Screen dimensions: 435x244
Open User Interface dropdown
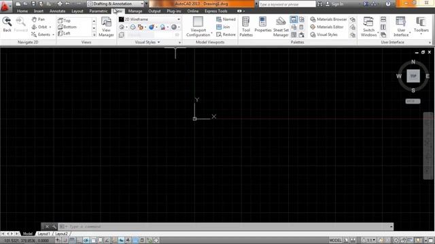(x=401, y=27)
